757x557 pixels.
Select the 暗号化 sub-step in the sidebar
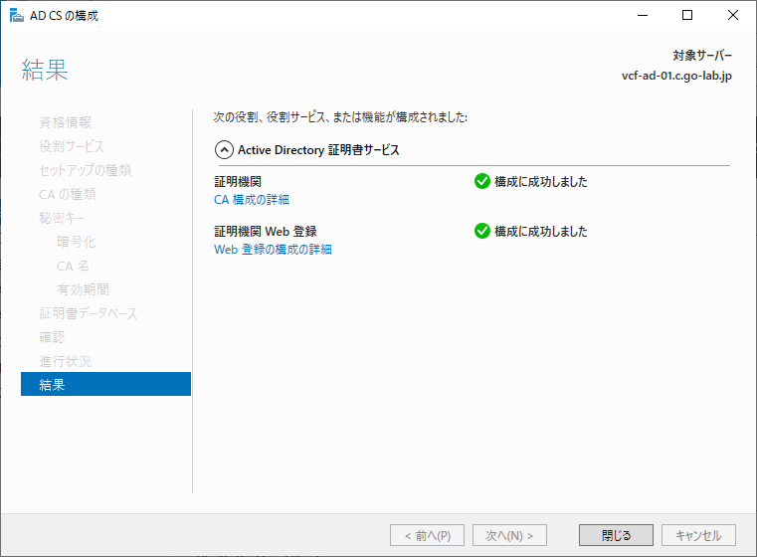(x=77, y=242)
